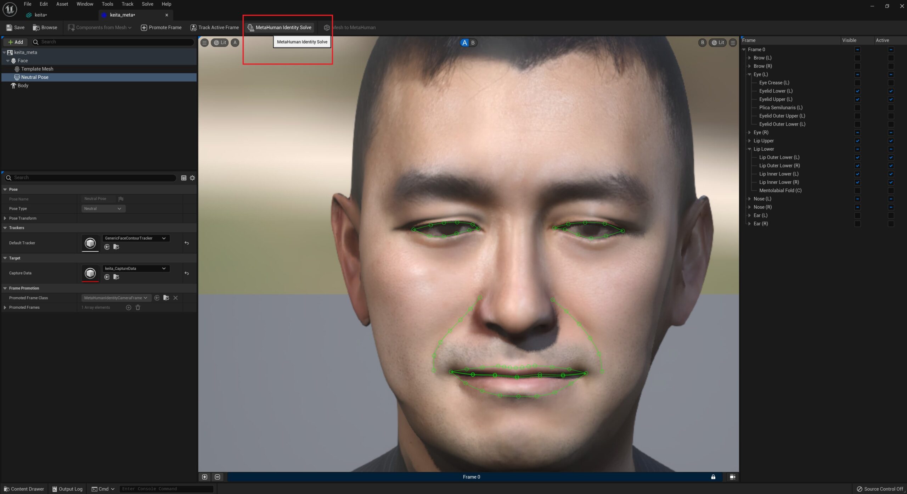
Task: Open the Pose Type Neutral dropdown
Action: coord(103,209)
